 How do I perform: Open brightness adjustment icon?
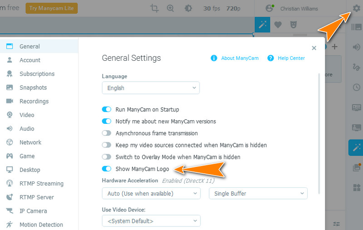pyautogui.click(x=188, y=9)
